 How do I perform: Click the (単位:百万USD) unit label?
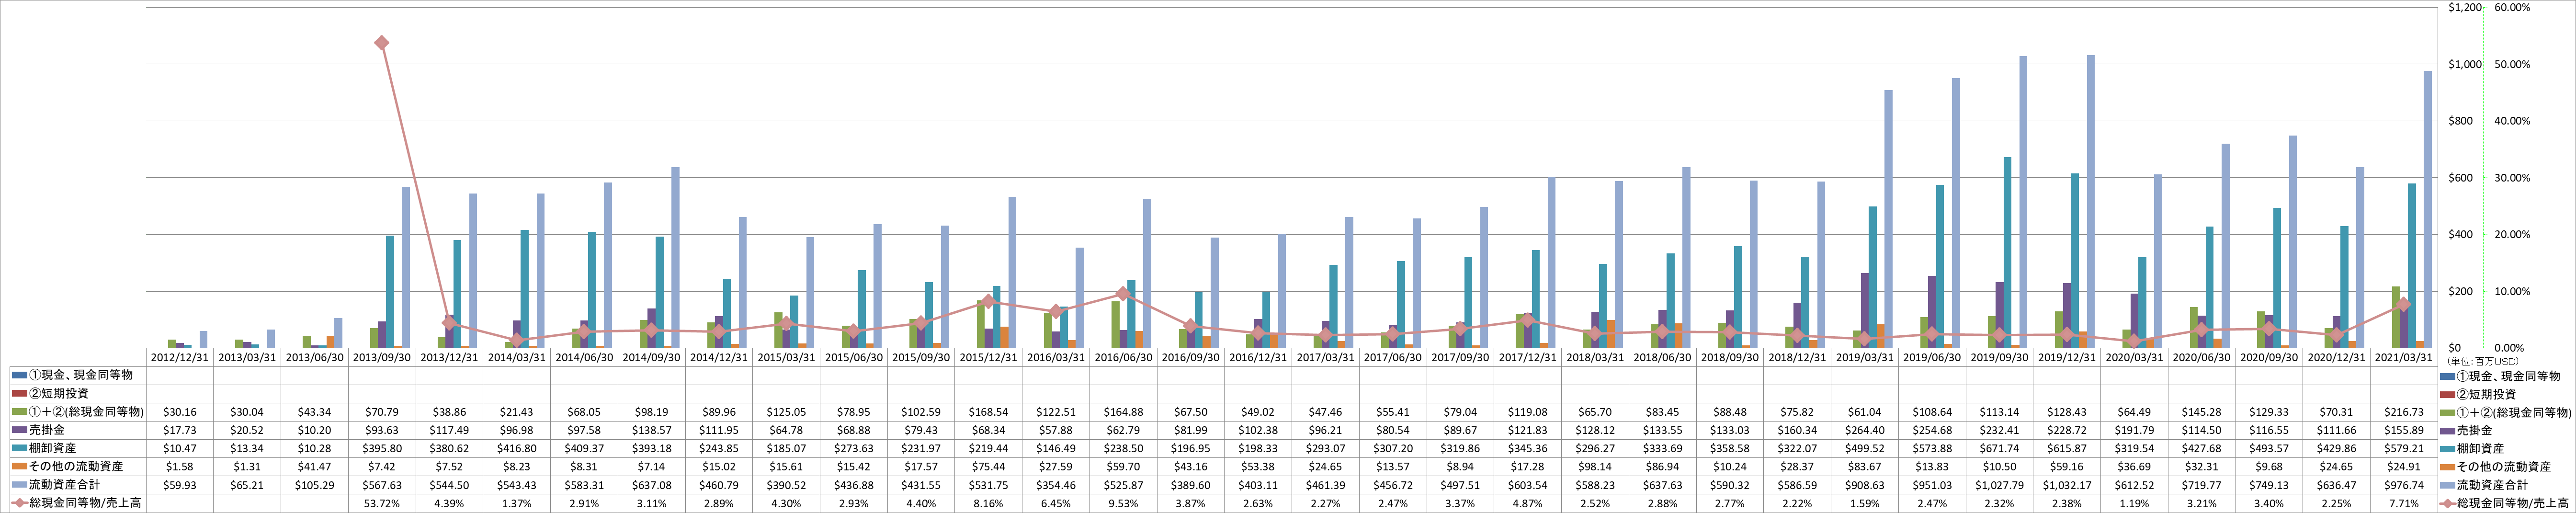pos(2482,361)
